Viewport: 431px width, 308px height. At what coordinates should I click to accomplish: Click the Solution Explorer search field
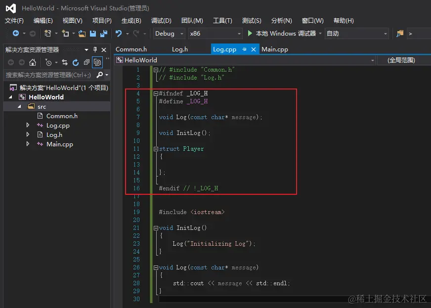pyautogui.click(x=49, y=75)
